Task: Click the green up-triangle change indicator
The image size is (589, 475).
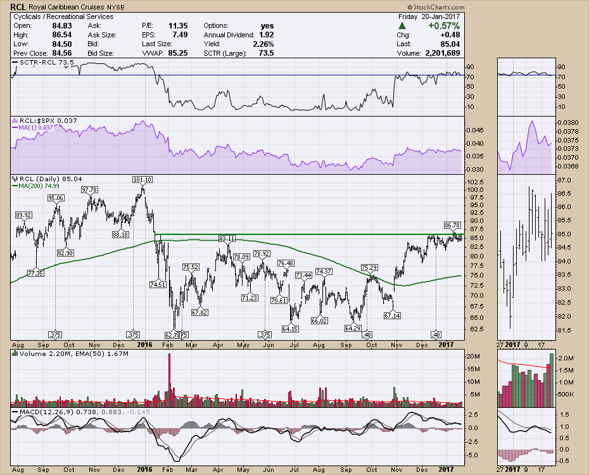Action: pos(402,26)
